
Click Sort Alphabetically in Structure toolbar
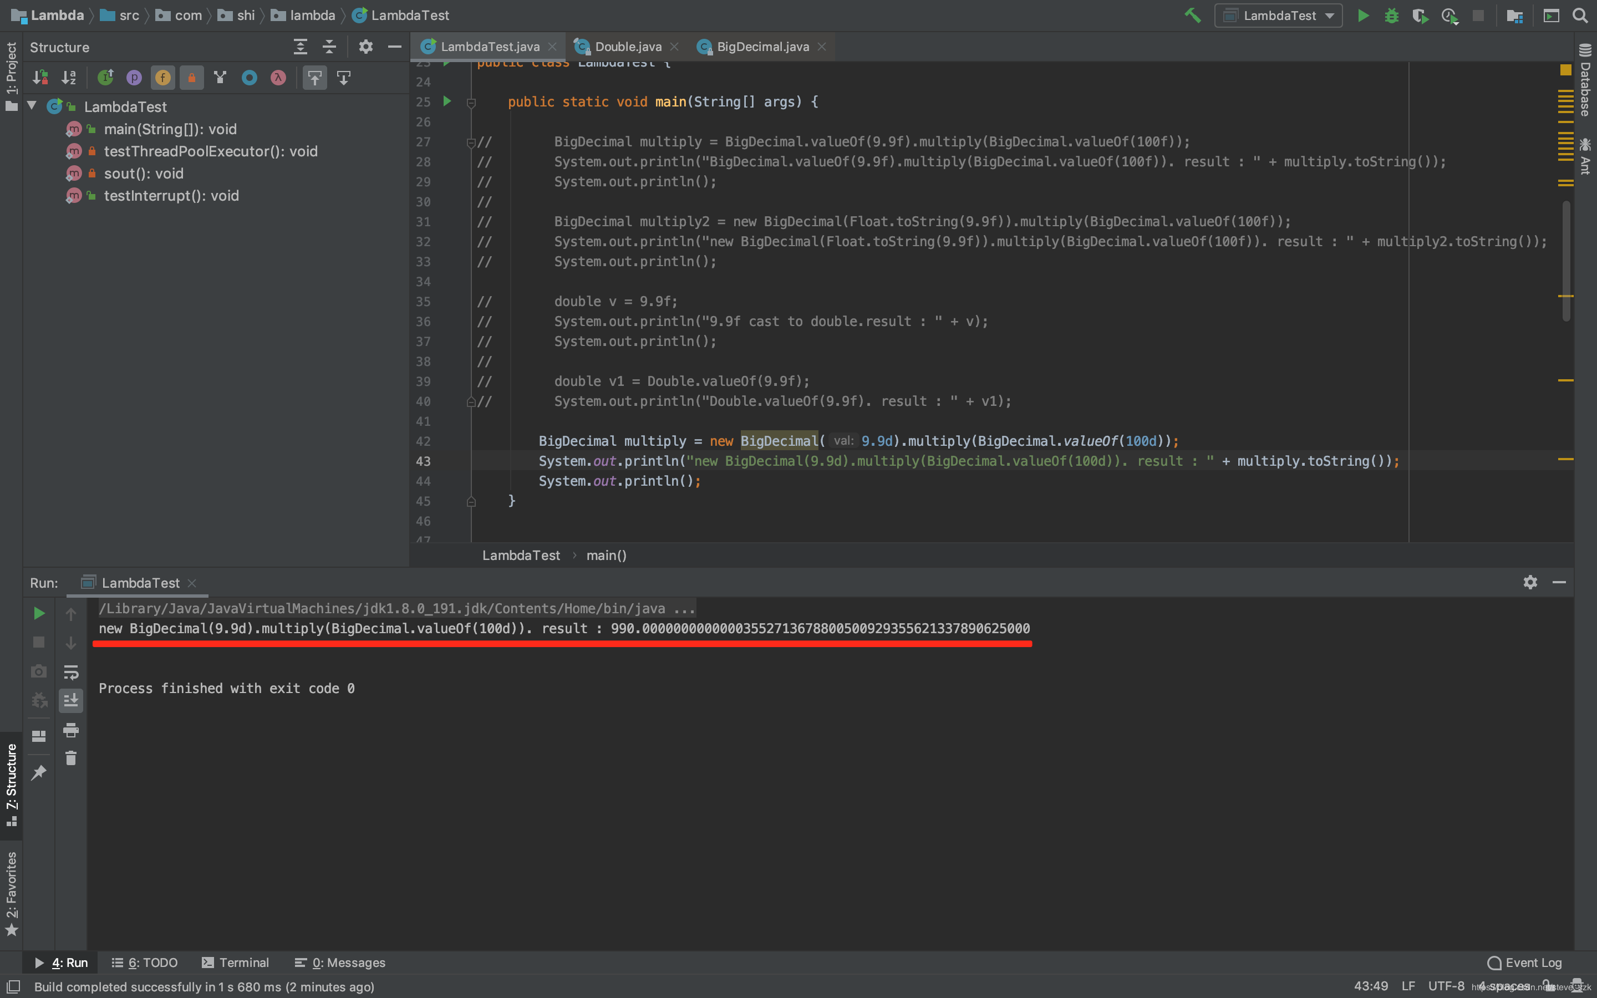coord(69,78)
